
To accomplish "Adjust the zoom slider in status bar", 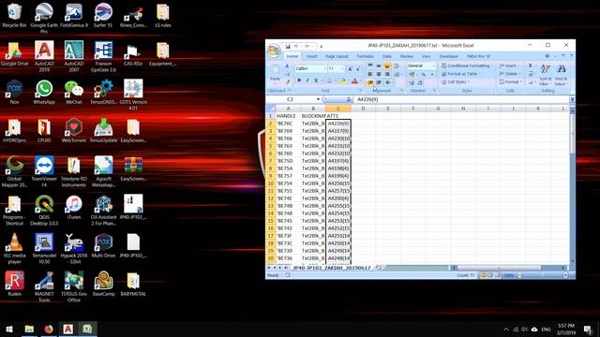I will coord(542,275).
